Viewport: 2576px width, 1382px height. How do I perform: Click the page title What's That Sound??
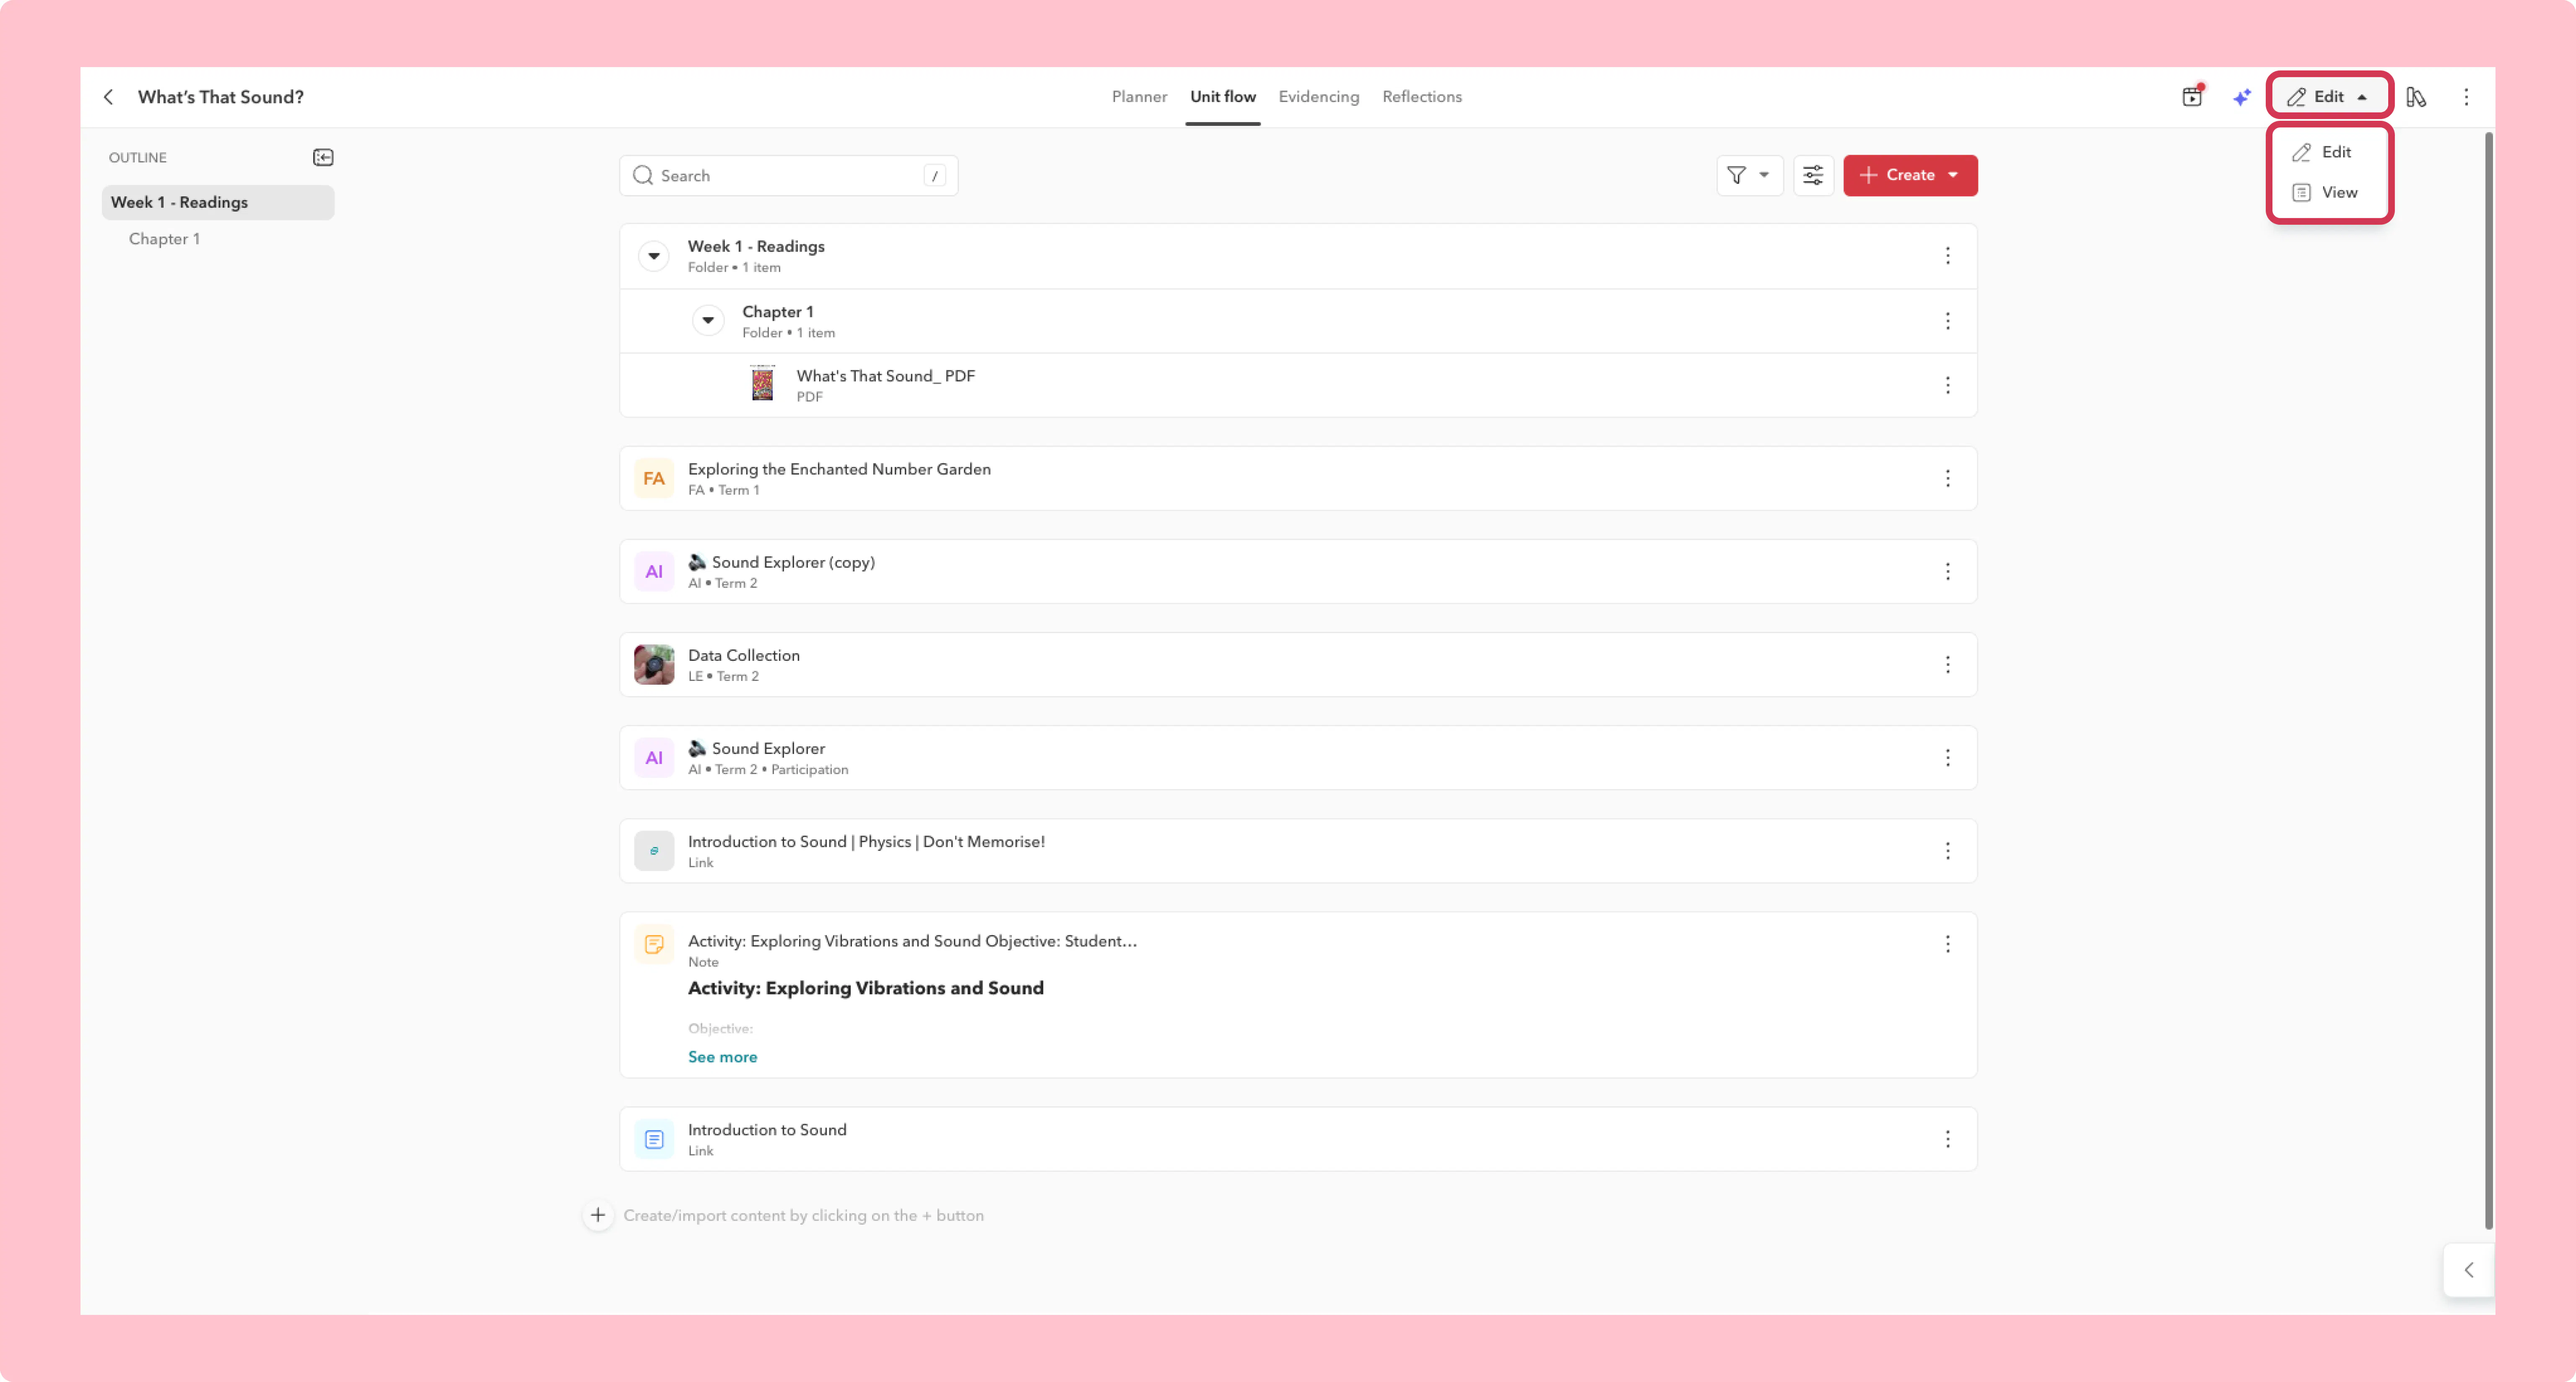(x=221, y=97)
